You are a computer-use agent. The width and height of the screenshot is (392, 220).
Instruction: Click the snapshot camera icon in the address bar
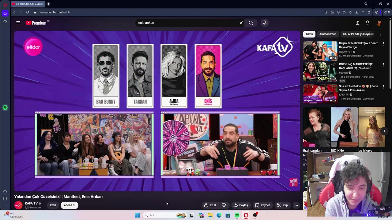[332, 12]
